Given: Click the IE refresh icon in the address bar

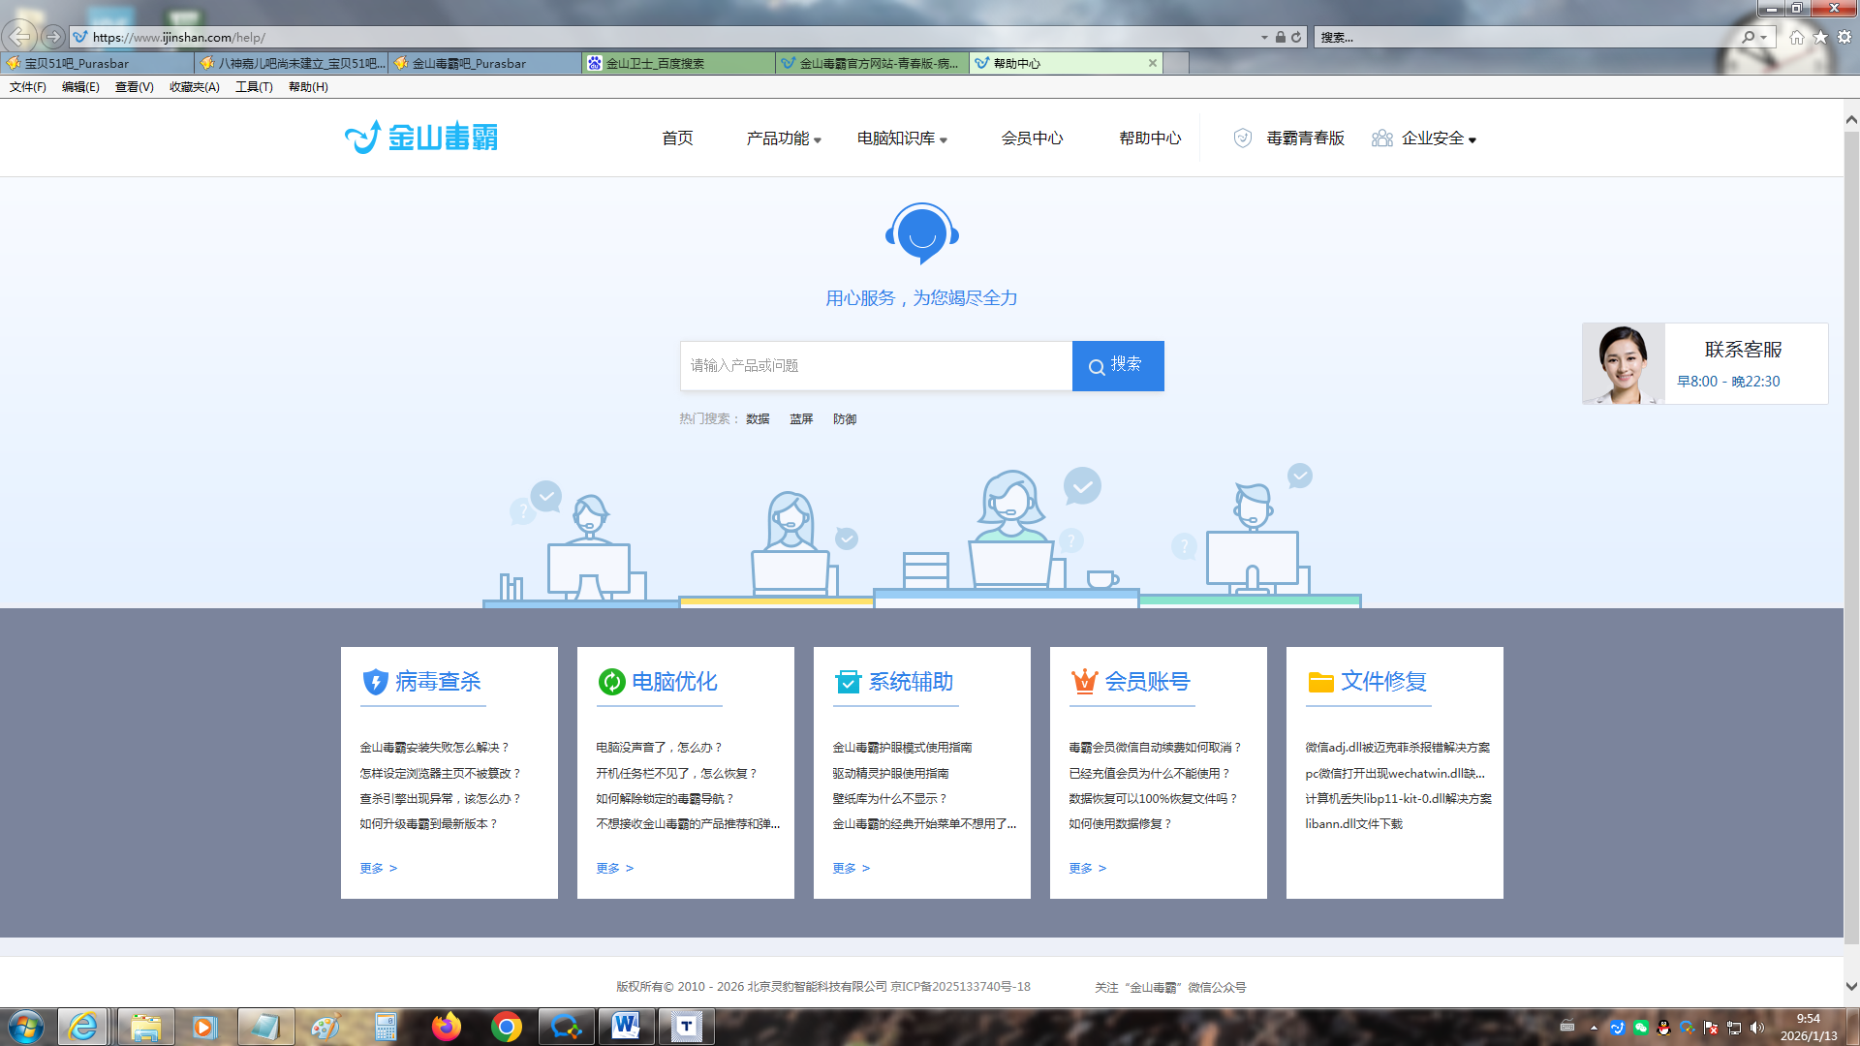Looking at the screenshot, I should [1296, 37].
